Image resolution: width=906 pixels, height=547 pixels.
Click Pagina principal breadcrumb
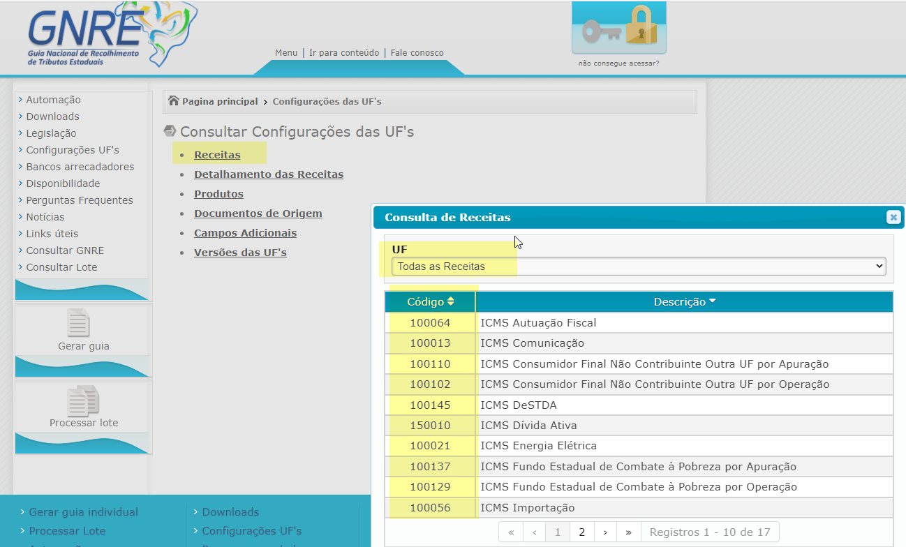[x=220, y=102]
